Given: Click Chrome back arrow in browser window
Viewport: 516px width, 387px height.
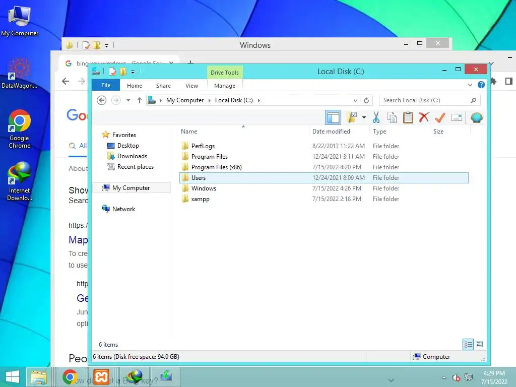Looking at the screenshot, I should tap(66, 81).
